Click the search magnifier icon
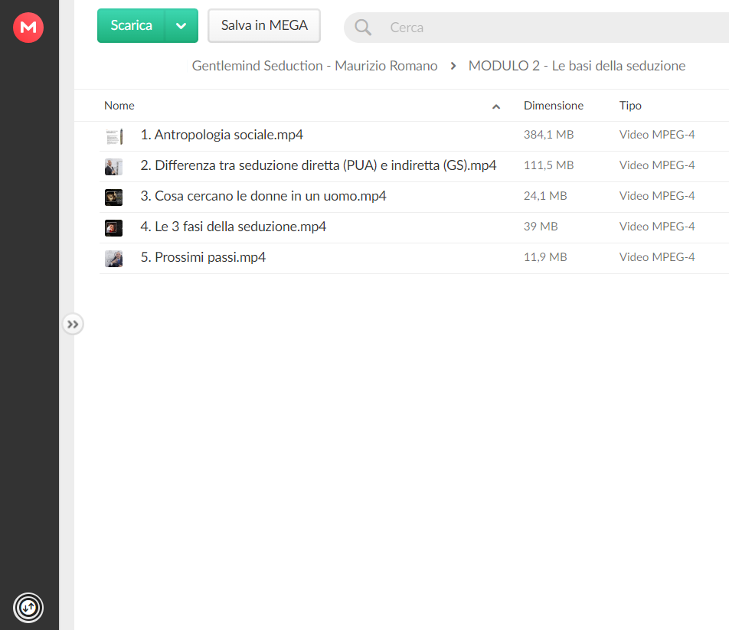The width and height of the screenshot is (729, 630). coord(363,28)
